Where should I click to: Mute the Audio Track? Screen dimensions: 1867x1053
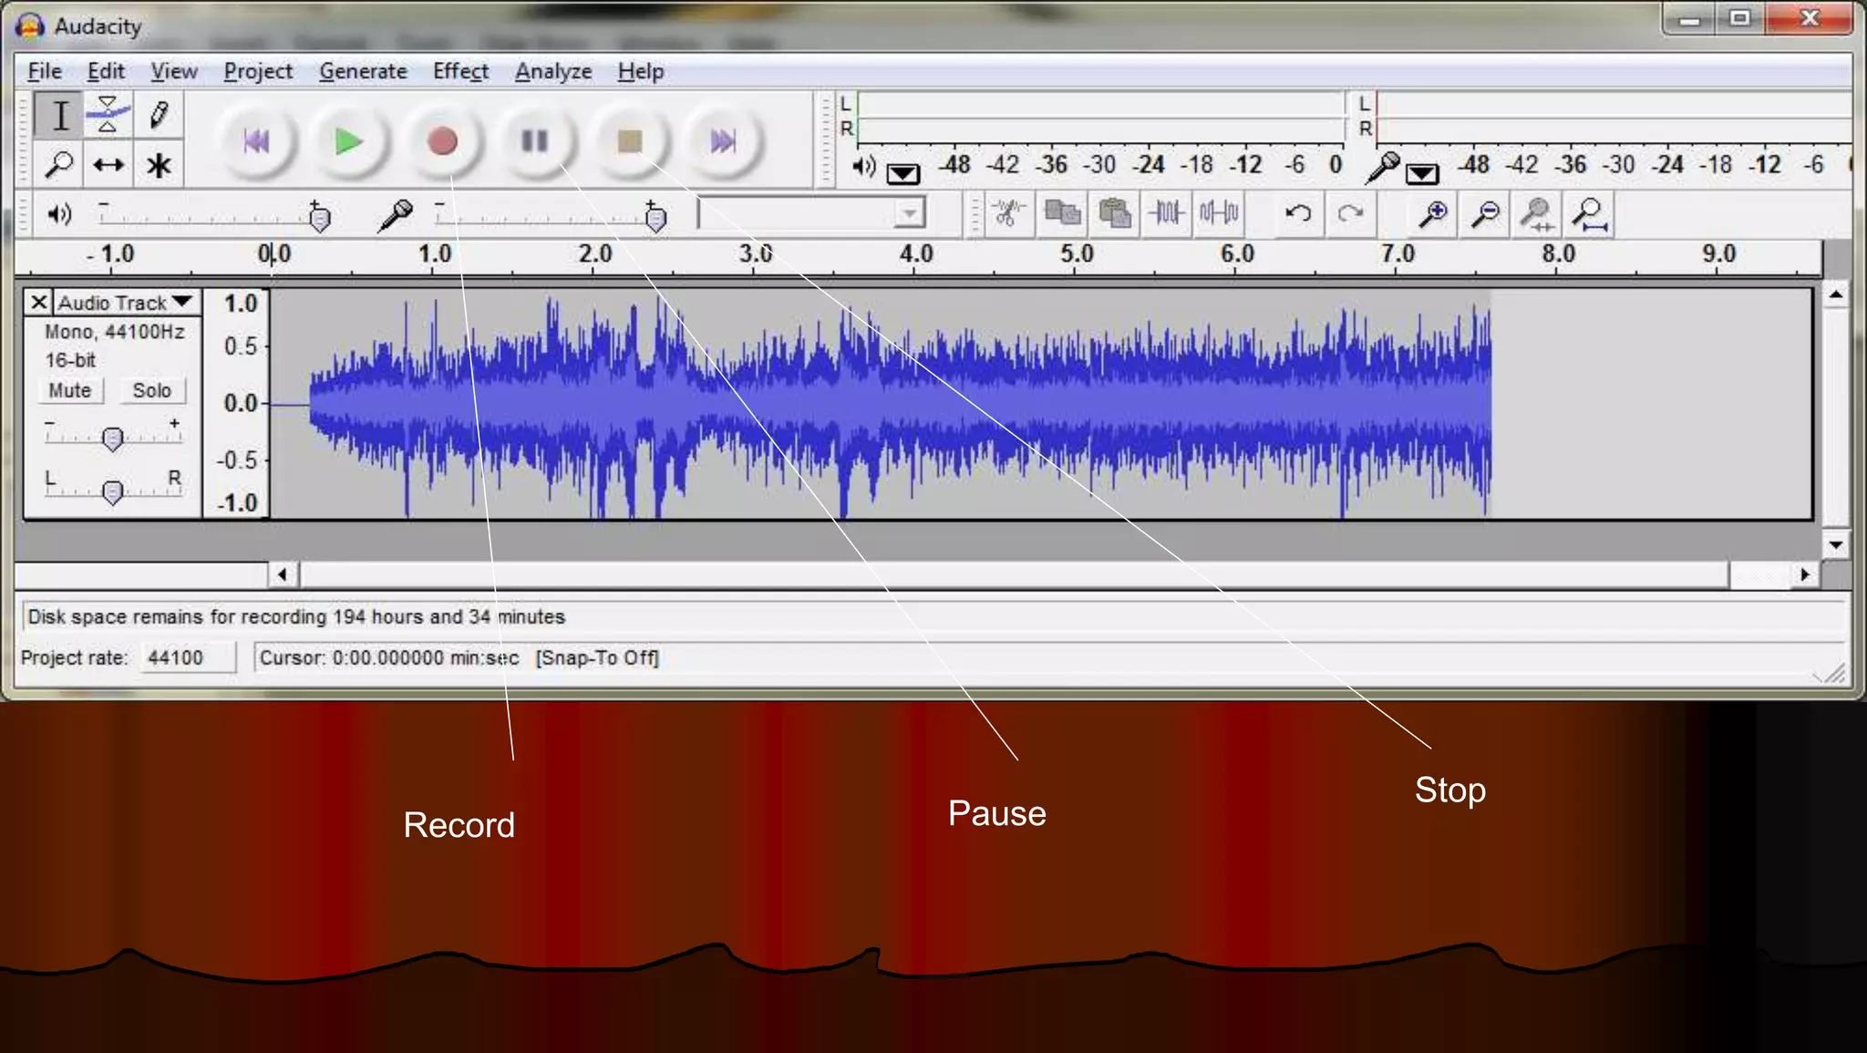tap(70, 390)
